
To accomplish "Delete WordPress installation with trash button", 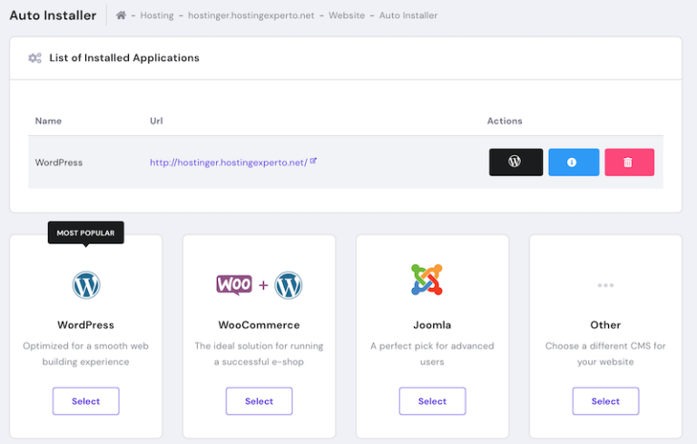I will (628, 162).
